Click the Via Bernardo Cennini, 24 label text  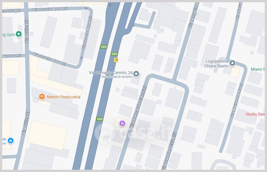tap(110, 73)
